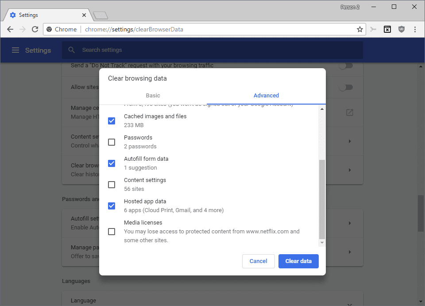Expand the Content settings row arrow
This screenshot has width=425, height=306.
[x=350, y=141]
